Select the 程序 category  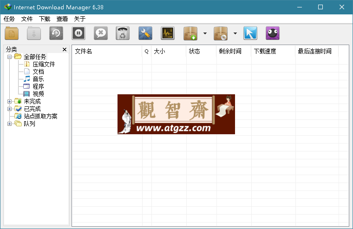[x=38, y=86]
